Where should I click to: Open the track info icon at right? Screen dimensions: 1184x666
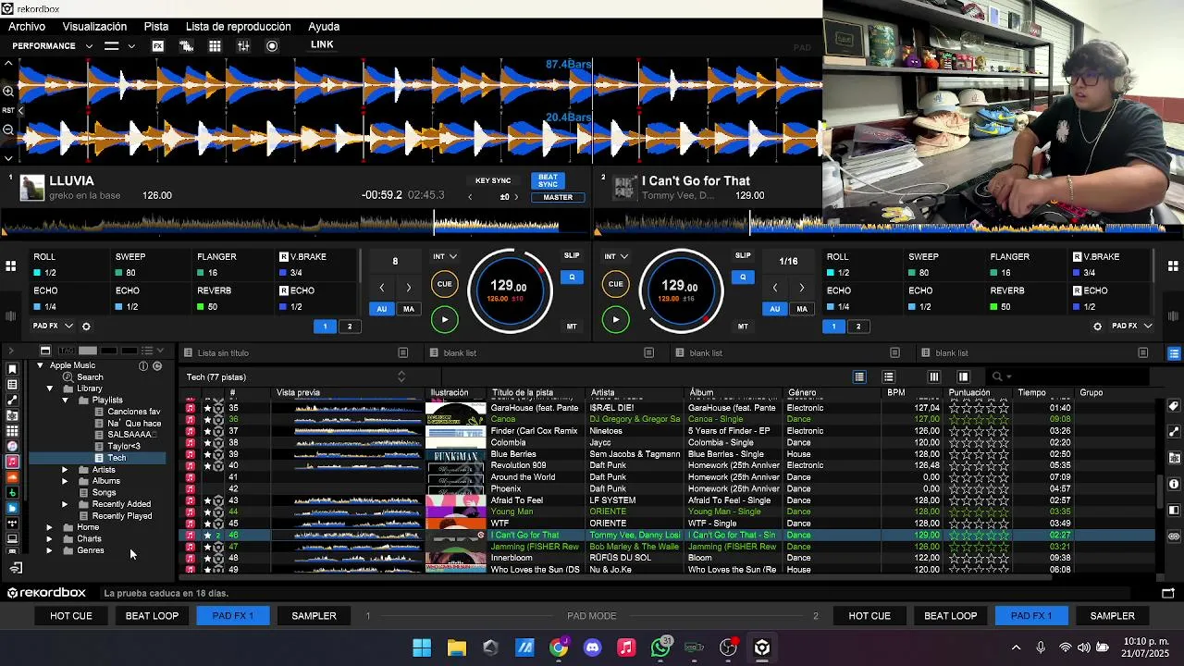point(1174,484)
